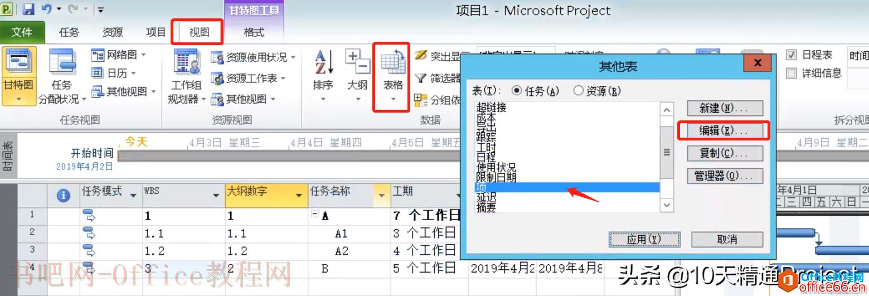Expand the 甘特图 button dropdown arrow

coord(19,99)
